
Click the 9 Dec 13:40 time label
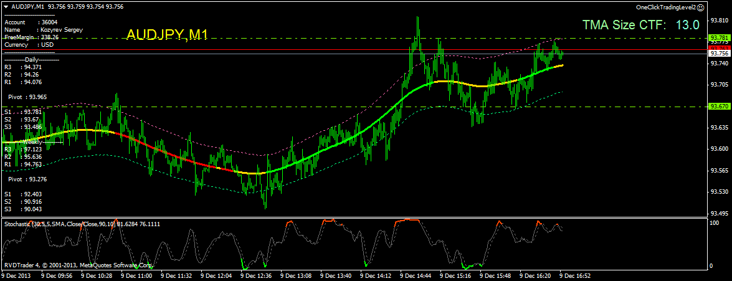[x=336, y=277]
